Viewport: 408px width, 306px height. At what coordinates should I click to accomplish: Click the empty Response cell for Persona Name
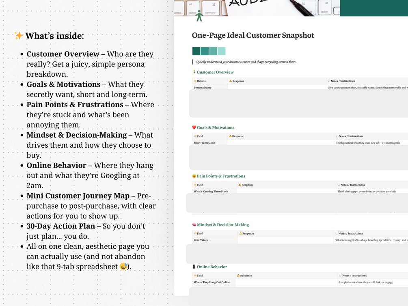point(277,87)
